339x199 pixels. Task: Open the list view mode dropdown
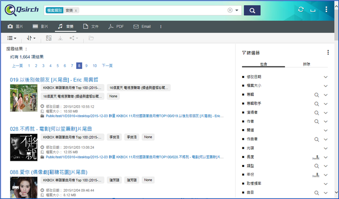(x=12, y=38)
